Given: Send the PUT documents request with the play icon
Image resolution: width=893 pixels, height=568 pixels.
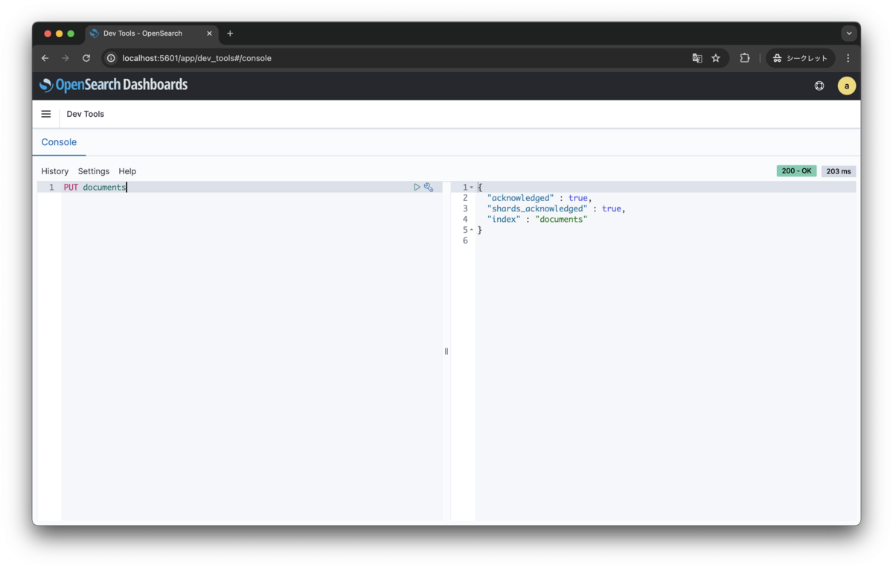Looking at the screenshot, I should (x=417, y=187).
